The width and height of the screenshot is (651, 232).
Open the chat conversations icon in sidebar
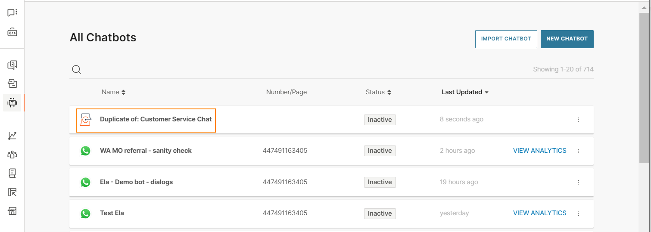(12, 13)
